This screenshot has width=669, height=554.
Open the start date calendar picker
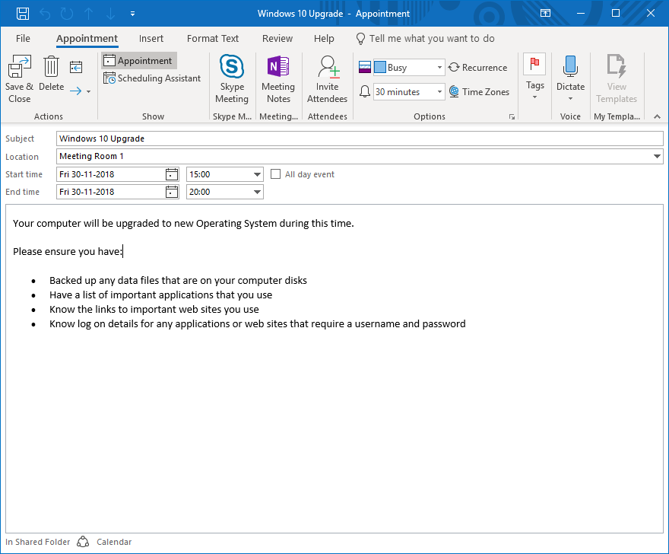(172, 174)
